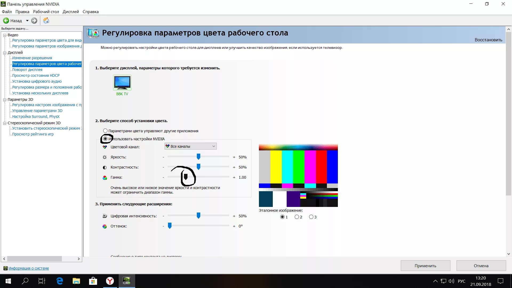This screenshot has height=288, width=512.
Task: Open the 'Все каналы' color channel dropdown
Action: click(x=190, y=146)
